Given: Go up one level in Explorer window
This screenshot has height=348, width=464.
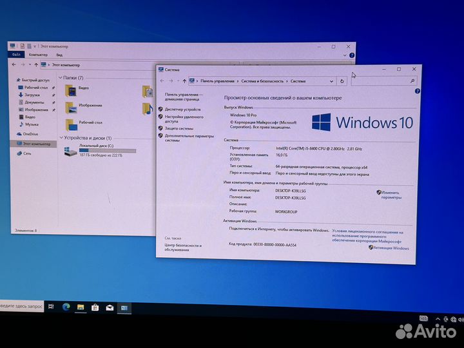Looking at the screenshot, I should [36, 65].
